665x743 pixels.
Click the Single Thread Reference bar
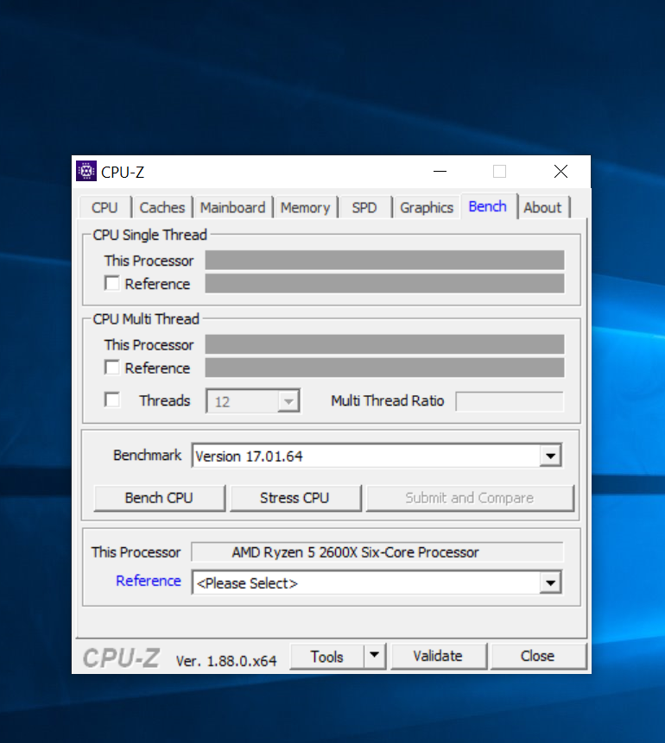384,283
